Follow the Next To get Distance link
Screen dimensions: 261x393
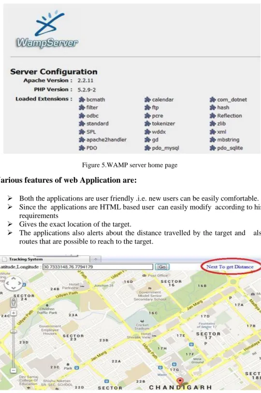point(230,267)
